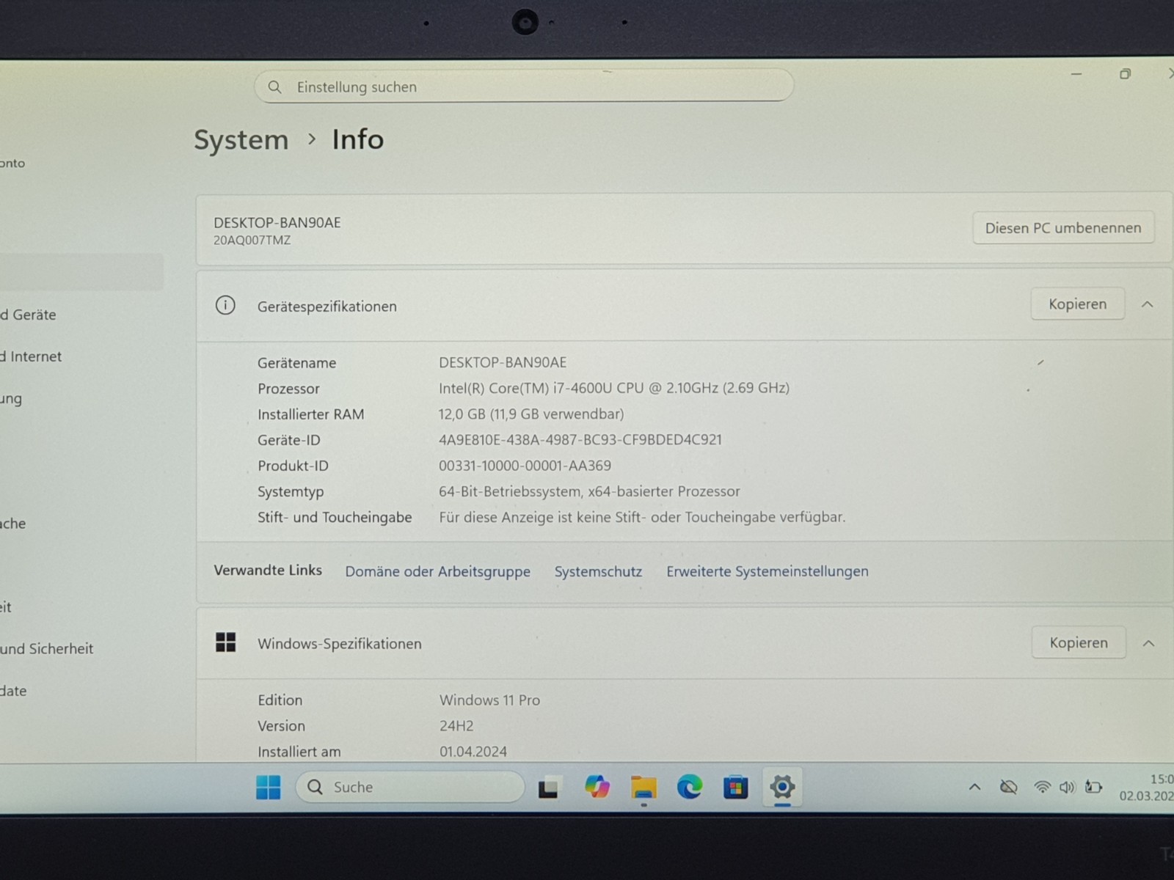Click the Einstellung suchen search field
The image size is (1174, 880).
(x=524, y=87)
